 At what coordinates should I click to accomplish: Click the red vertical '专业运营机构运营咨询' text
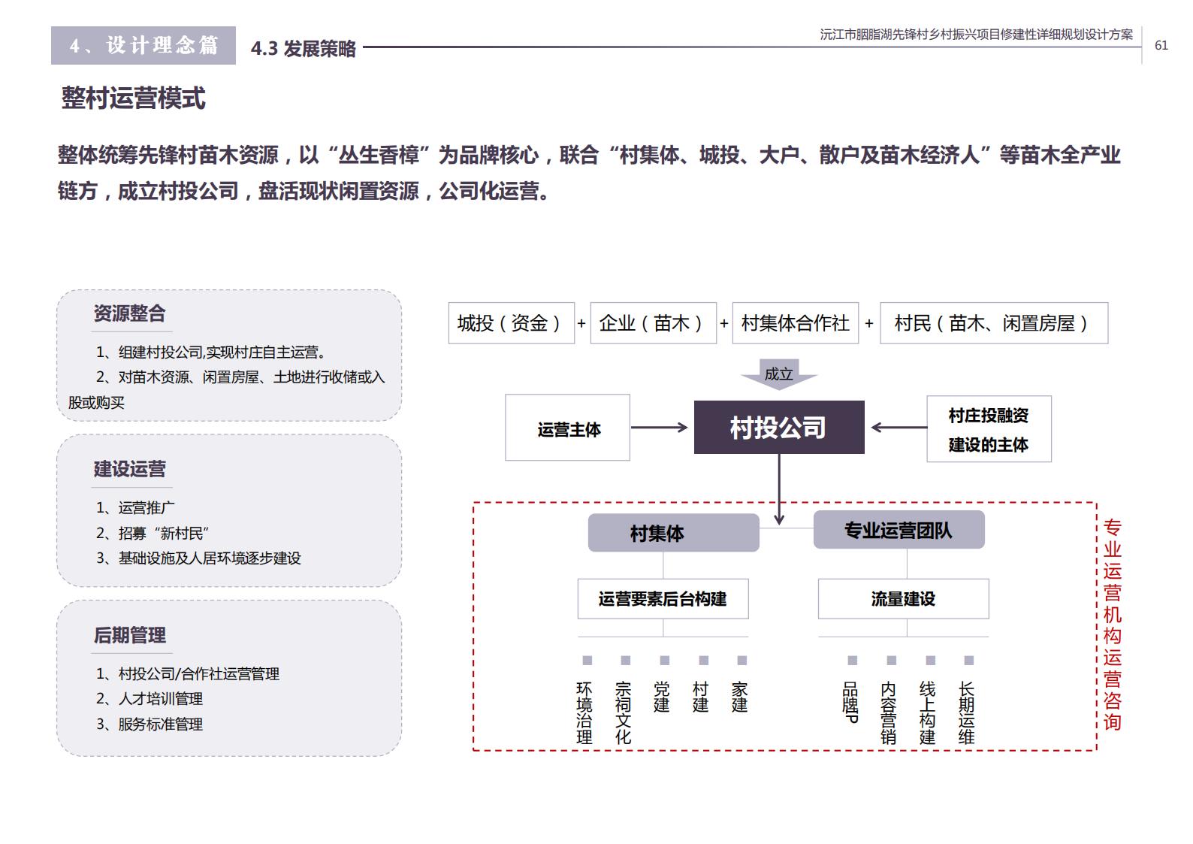point(1113,625)
